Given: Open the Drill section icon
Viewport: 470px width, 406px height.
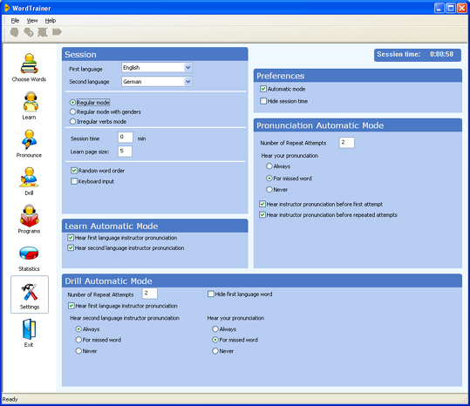Looking at the screenshot, I should point(29,177).
